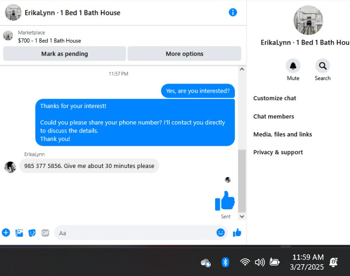Click ErikaLynn's avatar beside her message

10,167
